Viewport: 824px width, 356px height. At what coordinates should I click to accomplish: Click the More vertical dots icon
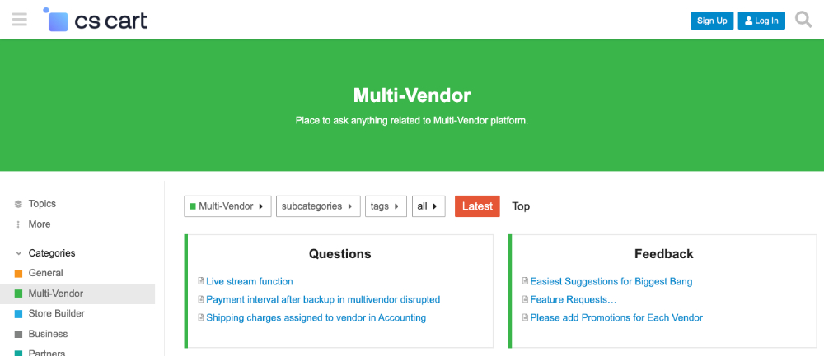pos(18,224)
